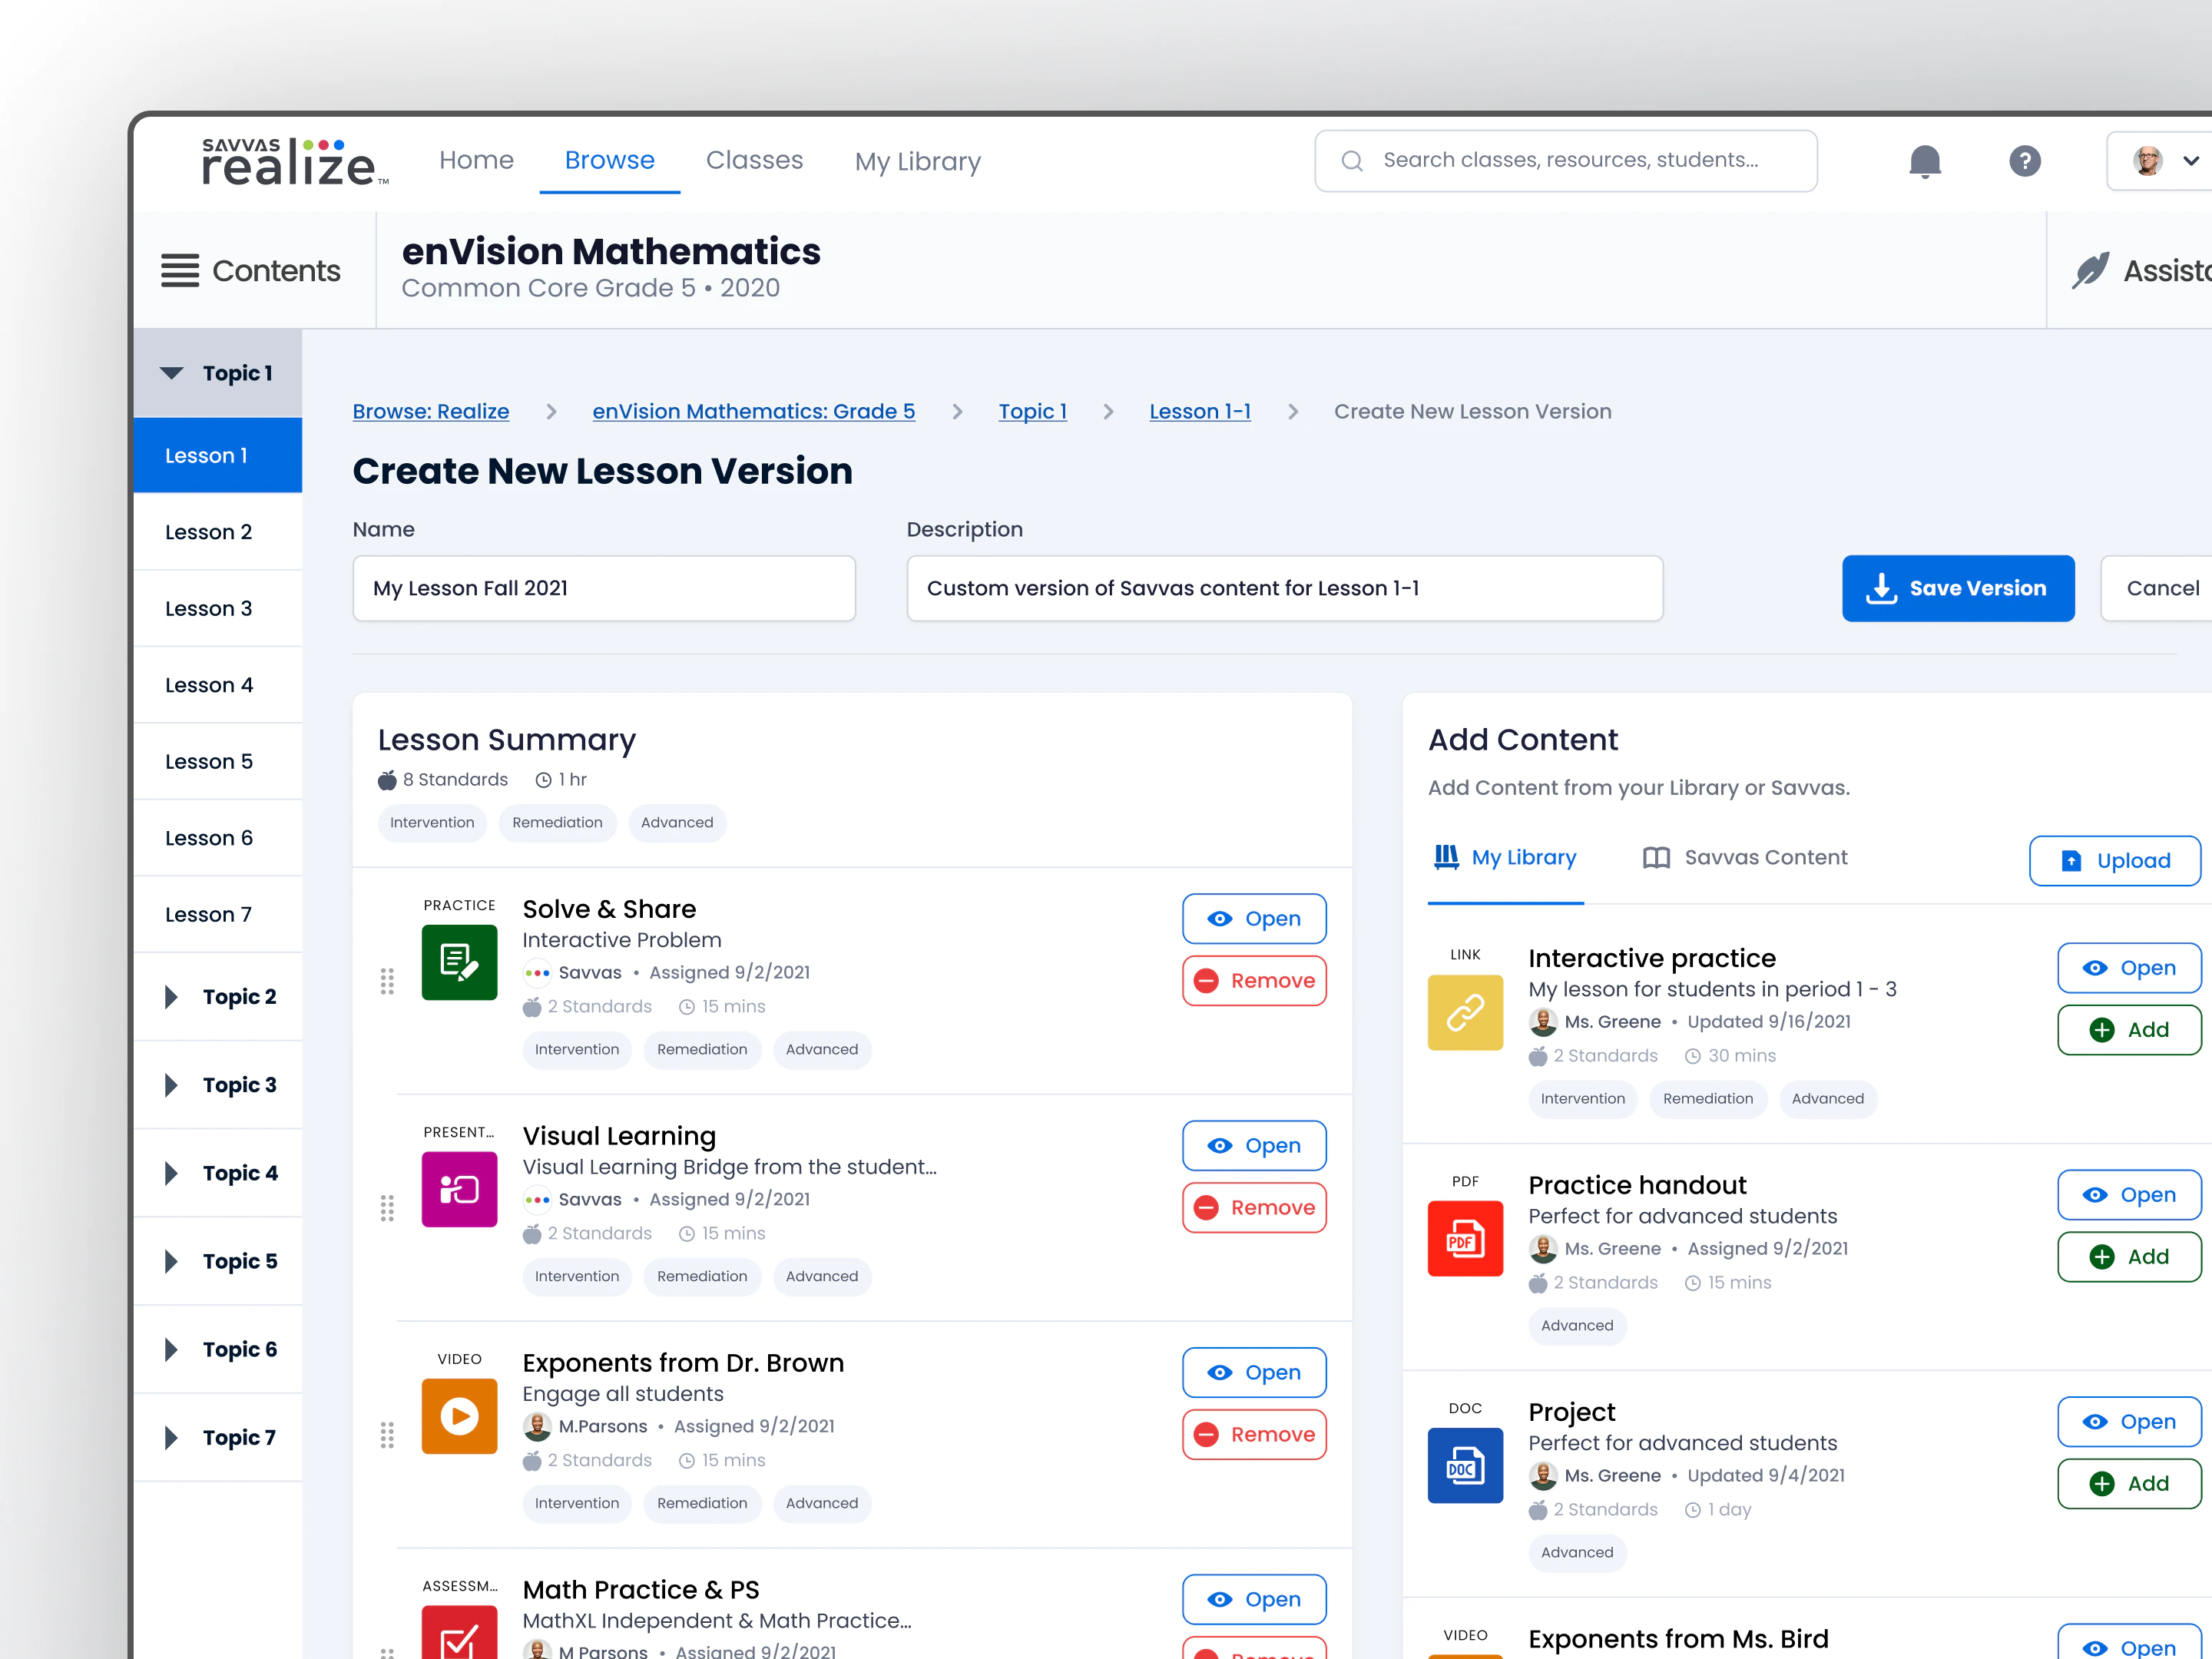This screenshot has width=2212, height=1659.
Task: Open the user account dropdown arrow
Action: pyautogui.click(x=2190, y=161)
